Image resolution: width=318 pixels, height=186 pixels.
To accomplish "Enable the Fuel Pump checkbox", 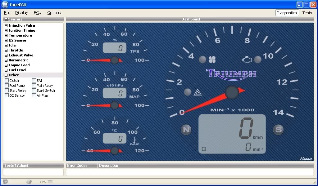I will pyautogui.click(x=7, y=86).
